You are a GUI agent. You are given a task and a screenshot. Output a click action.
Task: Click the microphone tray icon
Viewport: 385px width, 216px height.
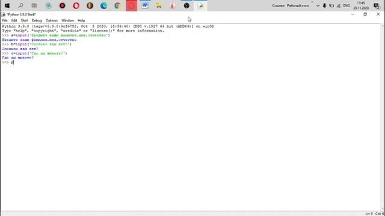click(x=324, y=5)
